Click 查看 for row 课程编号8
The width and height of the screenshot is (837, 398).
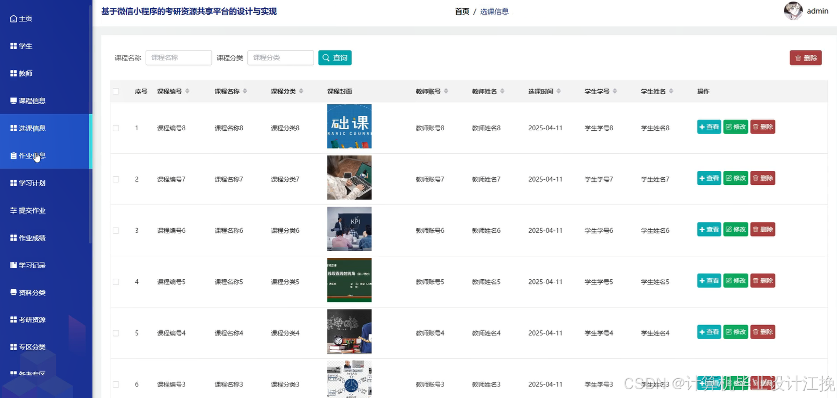point(709,127)
